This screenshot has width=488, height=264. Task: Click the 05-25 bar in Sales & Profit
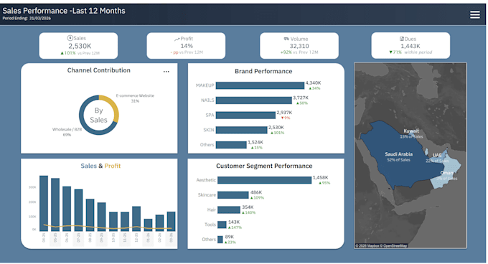tap(55, 204)
